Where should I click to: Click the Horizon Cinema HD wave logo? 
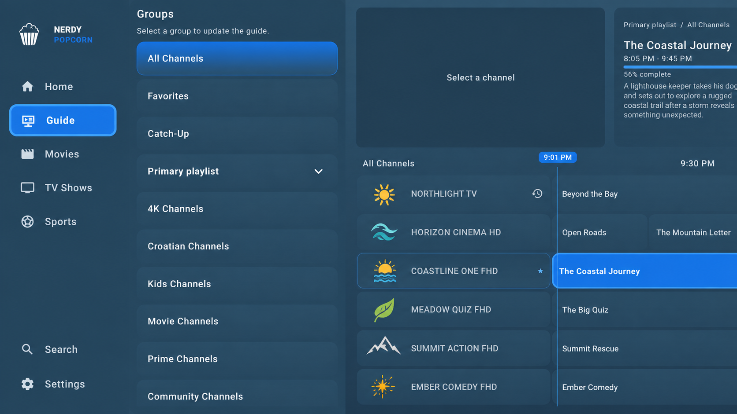[384, 232]
